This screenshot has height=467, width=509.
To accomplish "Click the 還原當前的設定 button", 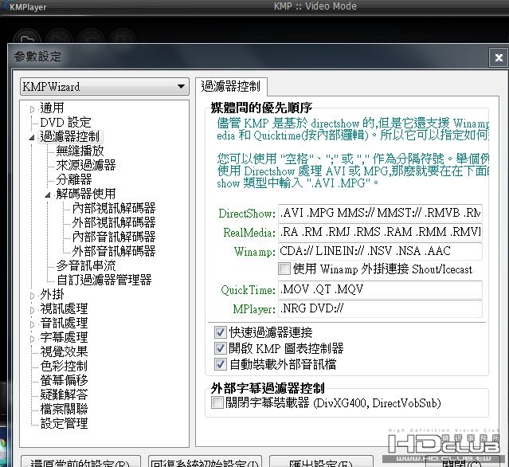I will pyautogui.click(x=80, y=461).
